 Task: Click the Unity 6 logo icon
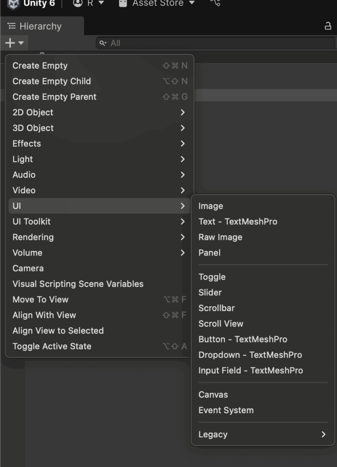(13, 4)
